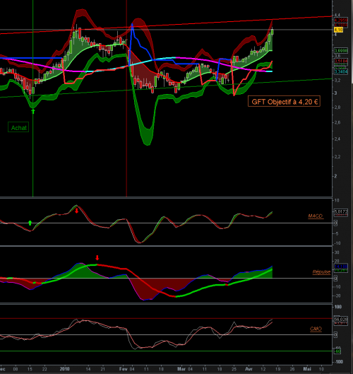The image size is (353, 374).
Task: Click the green buy arrow below the December low
Action: [x=33, y=112]
